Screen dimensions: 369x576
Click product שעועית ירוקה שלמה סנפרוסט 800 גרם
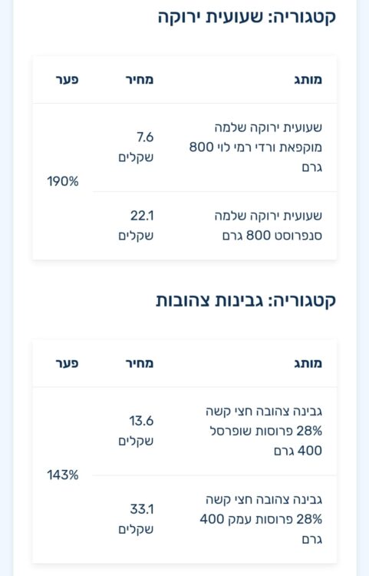[x=269, y=226]
